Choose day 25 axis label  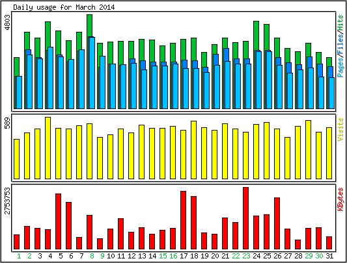tap(267, 256)
